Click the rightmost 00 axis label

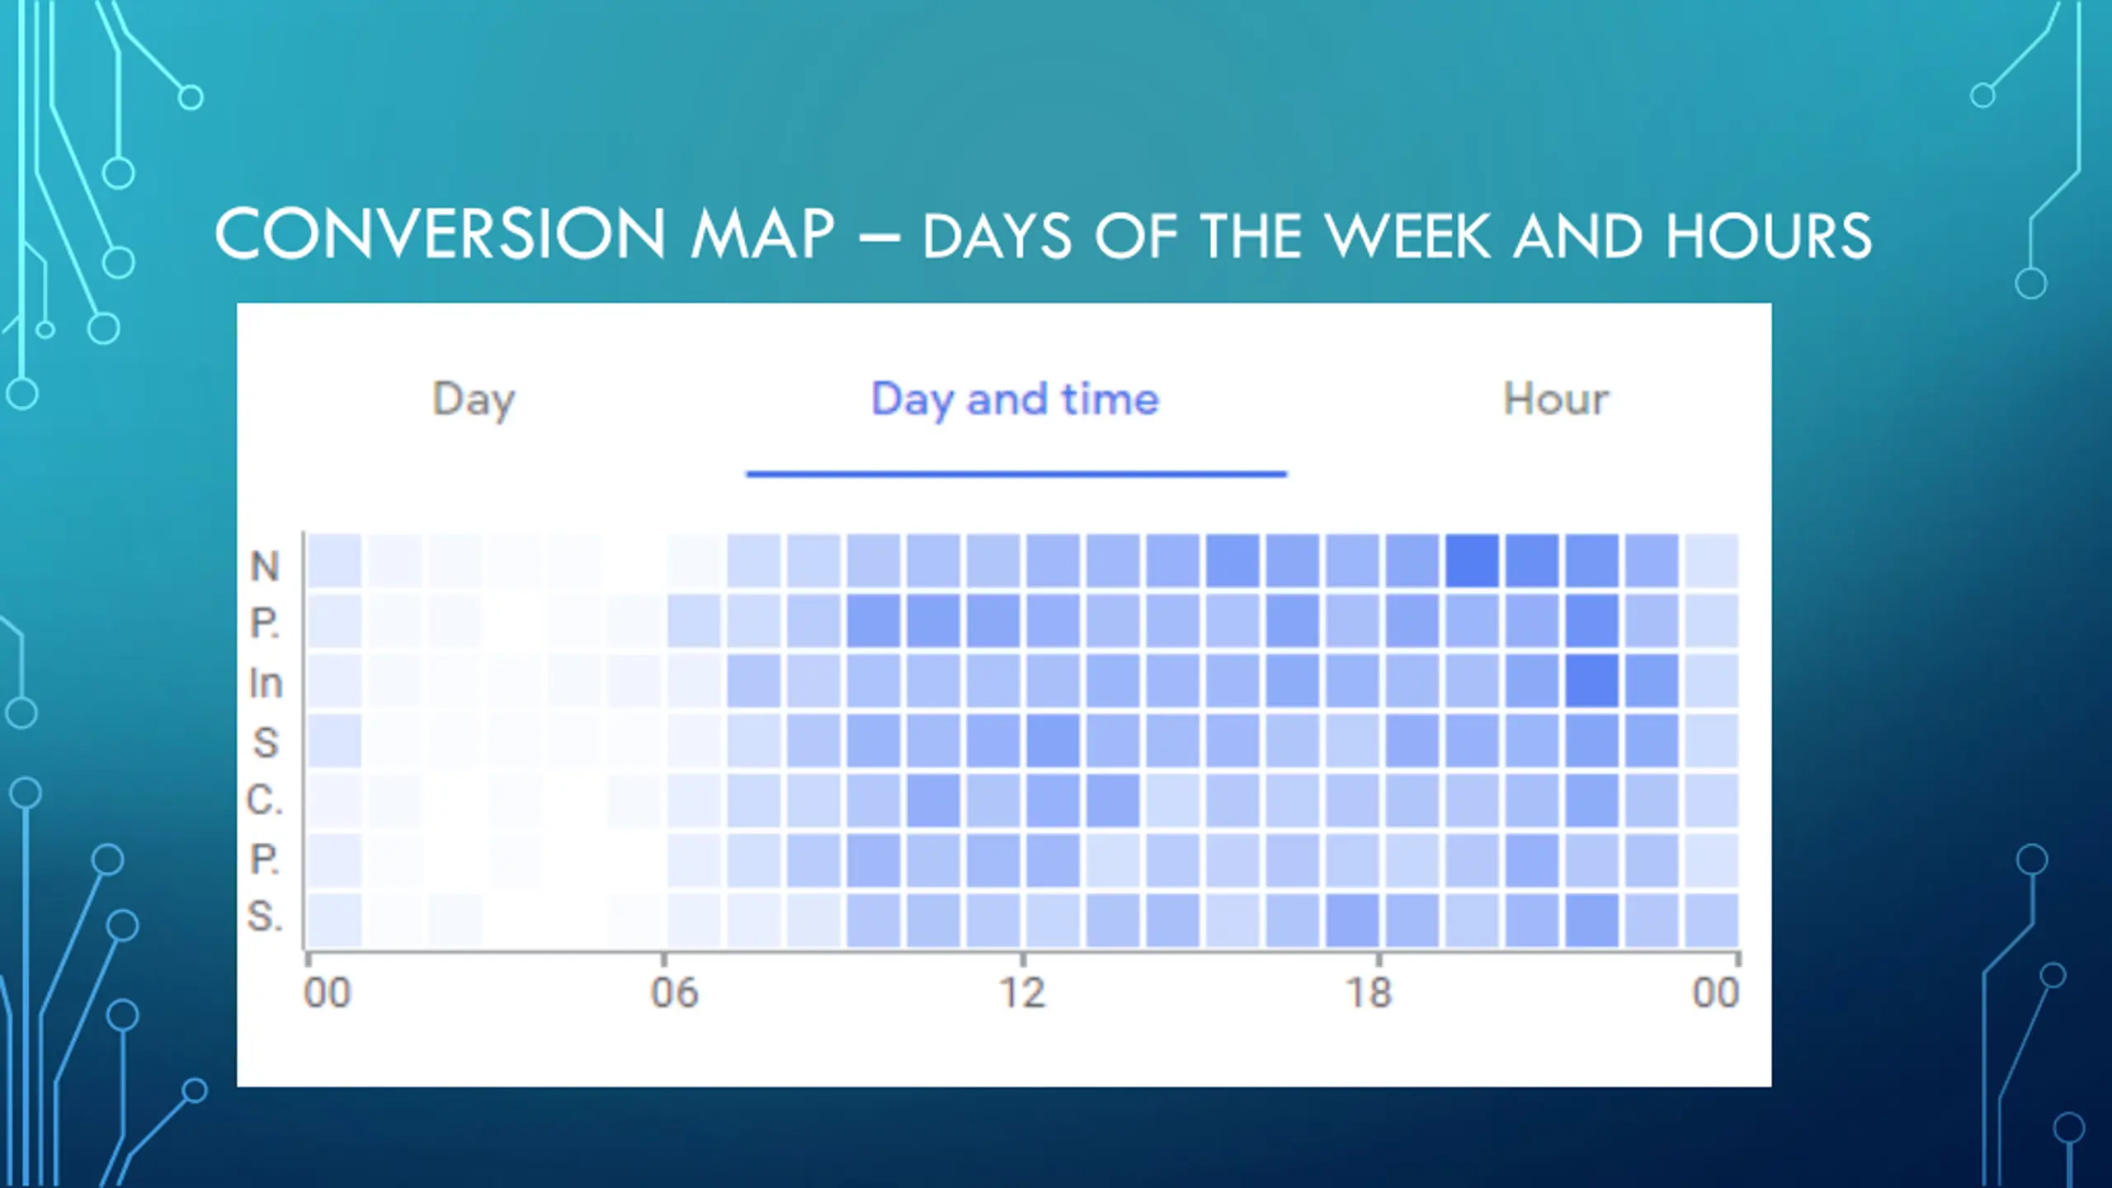[1716, 992]
